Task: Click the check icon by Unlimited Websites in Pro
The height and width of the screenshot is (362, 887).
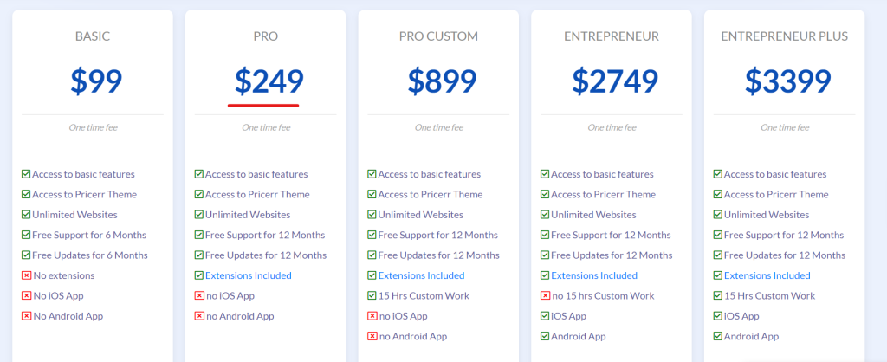Action: (199, 215)
